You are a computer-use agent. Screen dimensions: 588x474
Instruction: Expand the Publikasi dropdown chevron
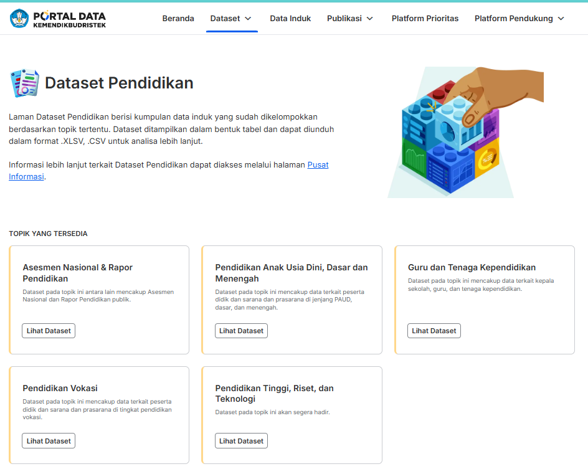(x=370, y=19)
